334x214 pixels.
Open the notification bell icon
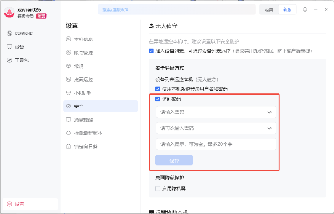point(305,9)
